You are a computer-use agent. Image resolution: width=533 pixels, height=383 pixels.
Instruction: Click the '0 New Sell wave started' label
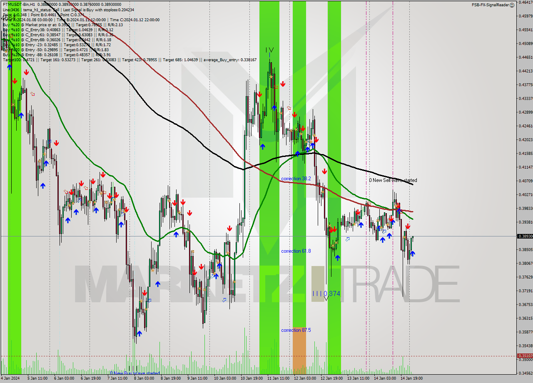coord(393,180)
